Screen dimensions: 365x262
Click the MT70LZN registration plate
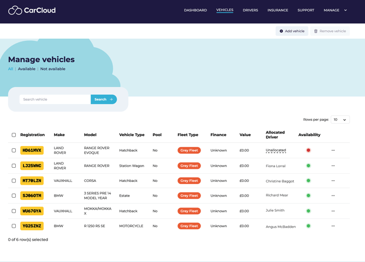pos(32,180)
